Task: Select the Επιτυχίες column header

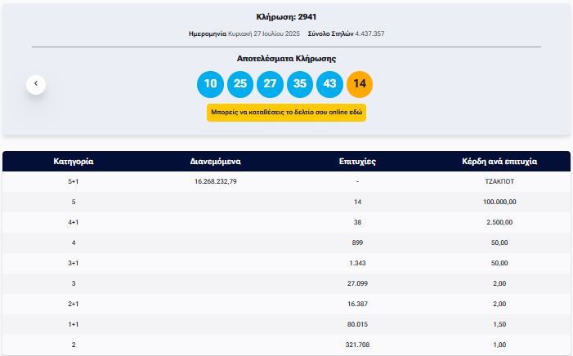Action: pos(357,162)
